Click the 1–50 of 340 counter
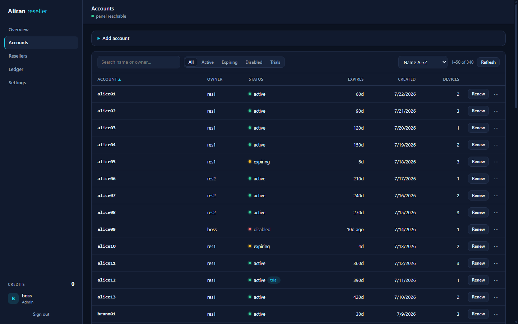This screenshot has width=518, height=324. click(x=462, y=62)
